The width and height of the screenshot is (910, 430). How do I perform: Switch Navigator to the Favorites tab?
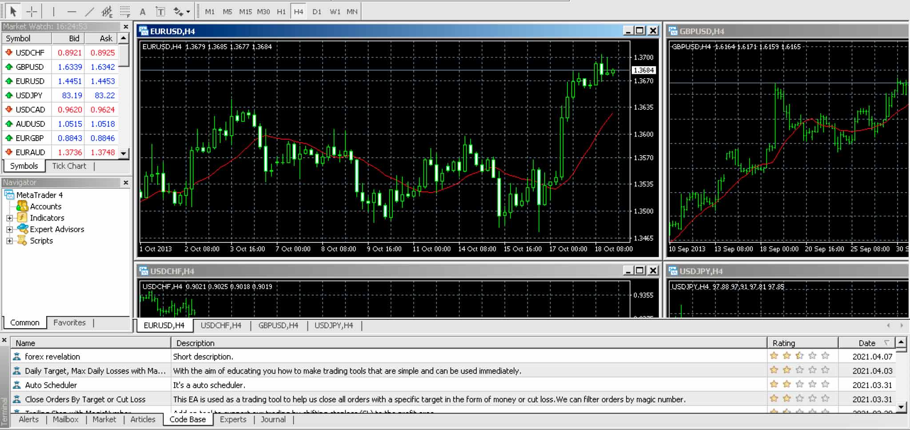point(69,322)
